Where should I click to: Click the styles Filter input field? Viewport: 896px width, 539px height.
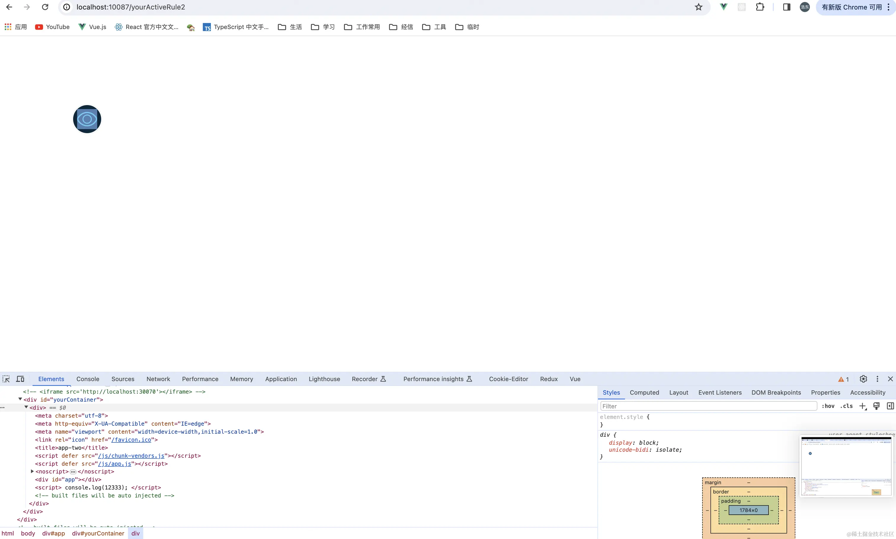(x=708, y=406)
